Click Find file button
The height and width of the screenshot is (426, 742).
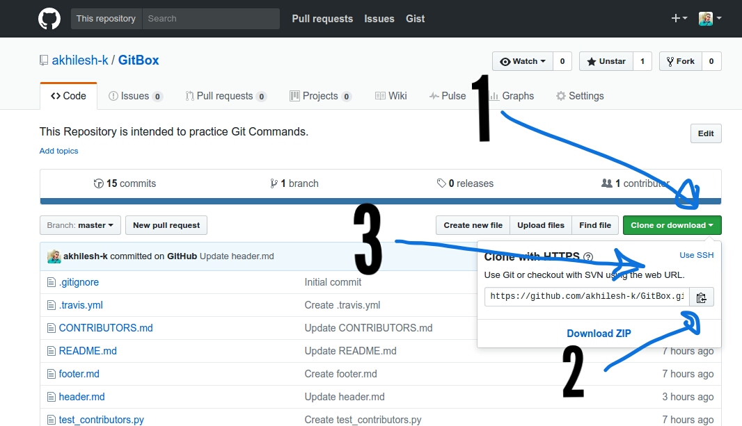click(x=595, y=225)
